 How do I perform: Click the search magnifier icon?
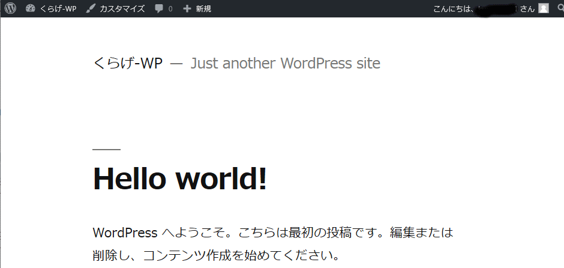click(x=560, y=8)
